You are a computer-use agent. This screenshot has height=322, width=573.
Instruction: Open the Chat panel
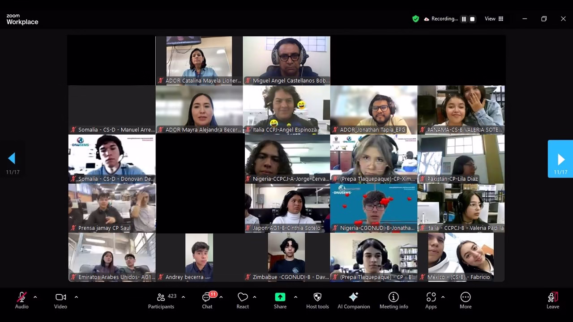[207, 300]
